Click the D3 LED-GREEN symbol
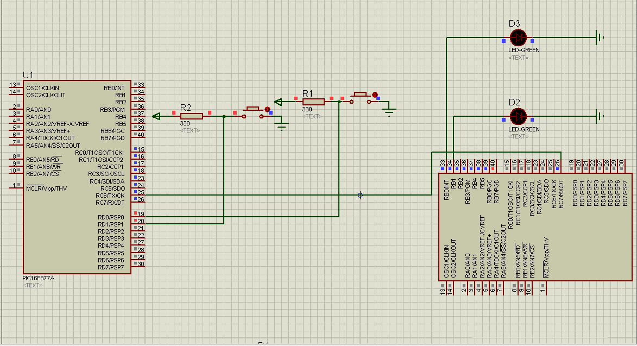This screenshot has width=637, height=346. tap(518, 37)
